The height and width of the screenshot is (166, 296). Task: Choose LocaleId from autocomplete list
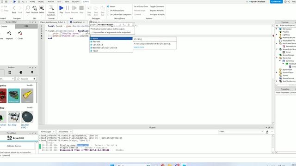pyautogui.click(x=111, y=45)
